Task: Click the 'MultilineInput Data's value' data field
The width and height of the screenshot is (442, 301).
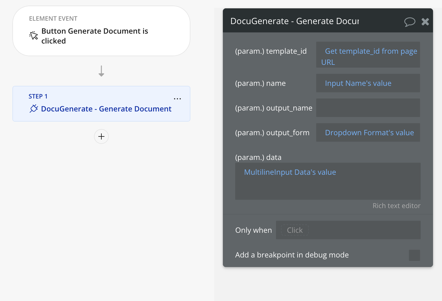Action: 328,181
